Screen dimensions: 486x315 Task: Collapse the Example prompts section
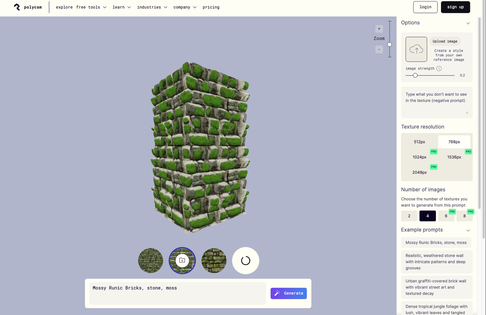[468, 230]
